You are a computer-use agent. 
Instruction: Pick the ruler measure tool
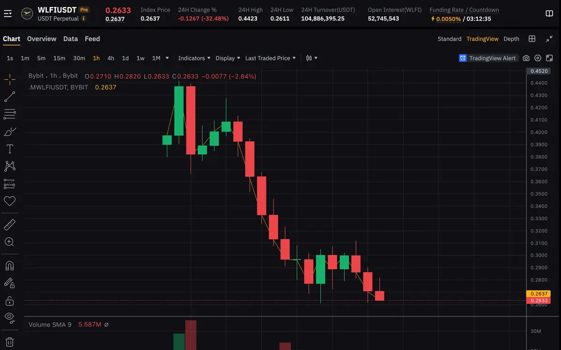(x=10, y=225)
